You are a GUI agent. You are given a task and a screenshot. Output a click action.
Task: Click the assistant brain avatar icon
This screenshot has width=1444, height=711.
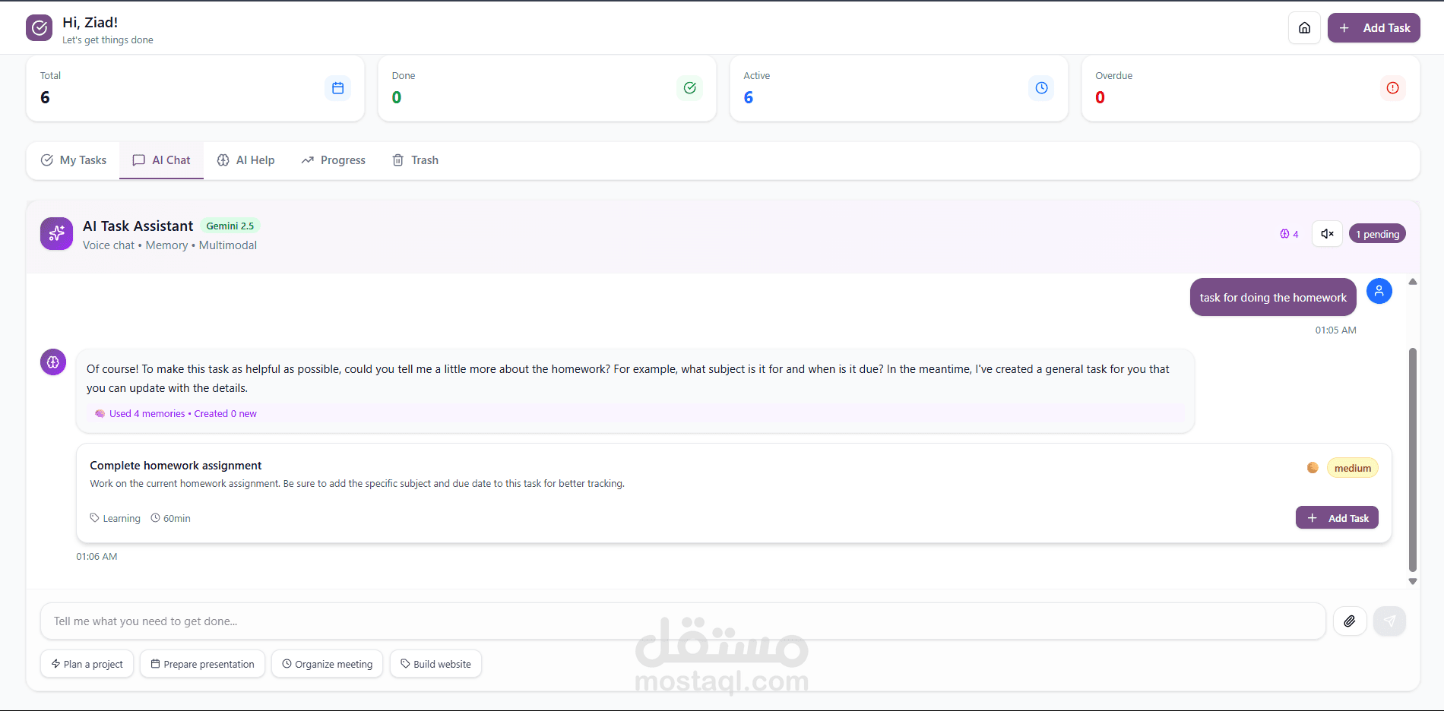point(53,362)
